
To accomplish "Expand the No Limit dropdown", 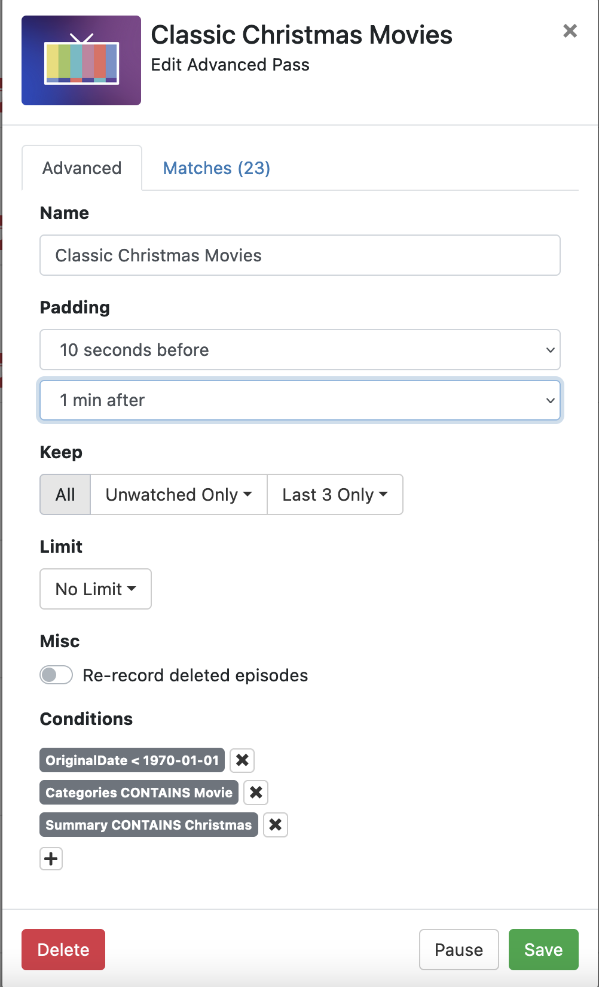I will (96, 589).
